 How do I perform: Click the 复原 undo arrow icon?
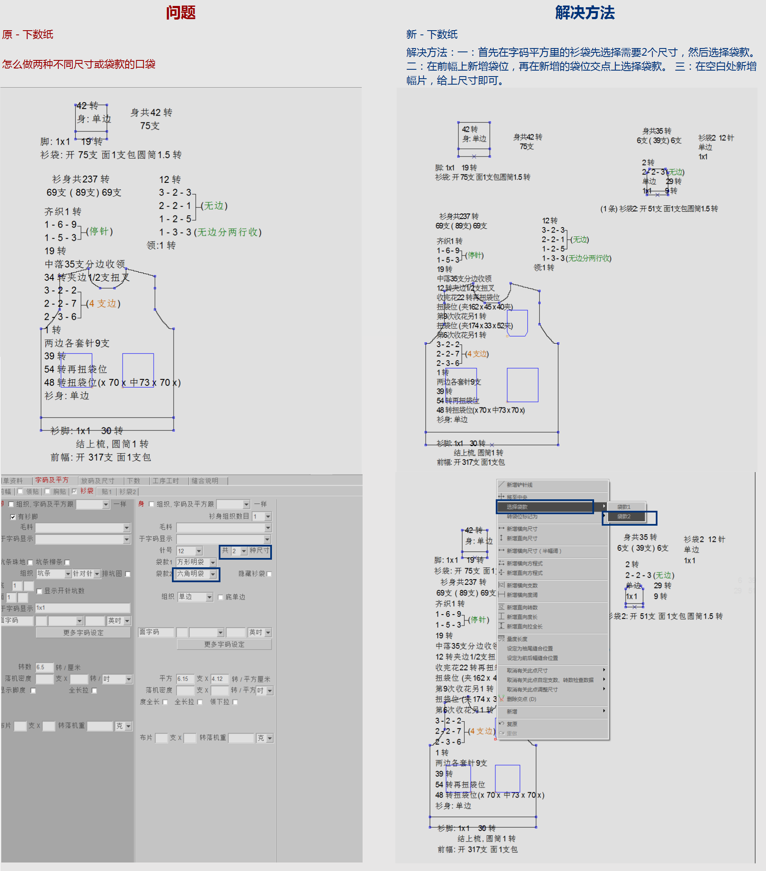click(502, 723)
